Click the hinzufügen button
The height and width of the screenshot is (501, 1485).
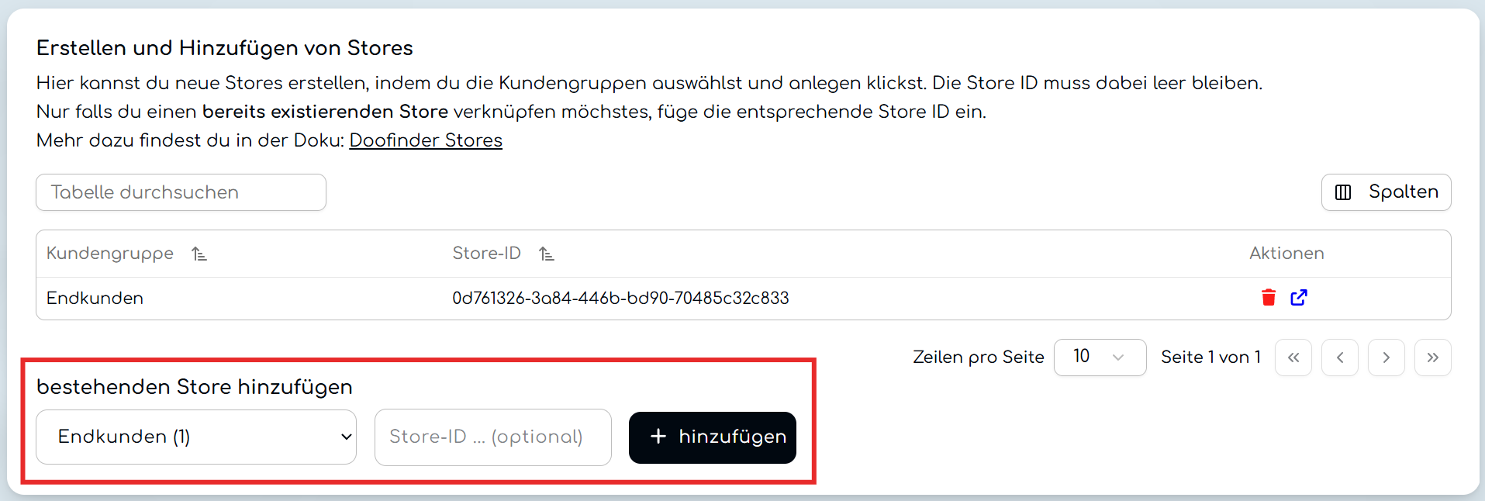(x=713, y=437)
